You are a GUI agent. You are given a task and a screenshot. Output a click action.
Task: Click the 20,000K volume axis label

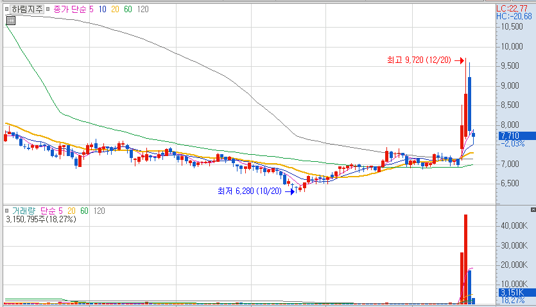514,265
